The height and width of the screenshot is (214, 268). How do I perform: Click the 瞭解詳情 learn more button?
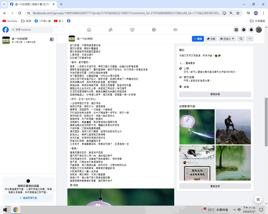pyautogui.click(x=215, y=94)
